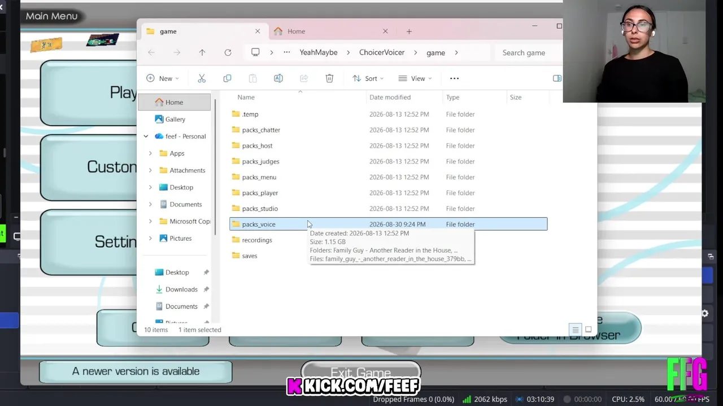The height and width of the screenshot is (406, 723).
Task: Click the Share icon in toolbar
Action: (x=304, y=78)
